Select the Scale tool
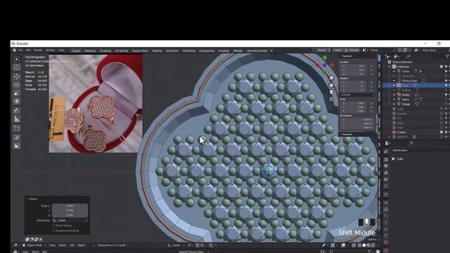The image size is (450, 253). pos(17,93)
